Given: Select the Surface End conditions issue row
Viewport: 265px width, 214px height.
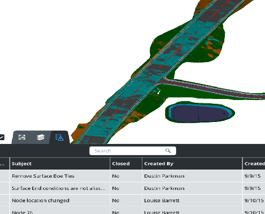Looking at the screenshot, I should point(132,188).
